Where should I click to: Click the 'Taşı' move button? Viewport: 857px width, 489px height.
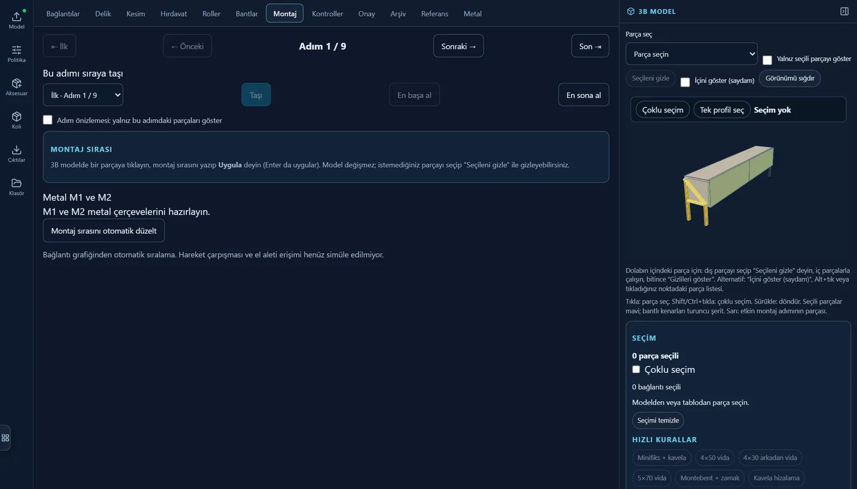tap(256, 95)
